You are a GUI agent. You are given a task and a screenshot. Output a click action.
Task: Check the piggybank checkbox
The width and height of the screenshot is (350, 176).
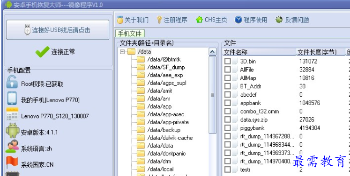click(x=227, y=128)
